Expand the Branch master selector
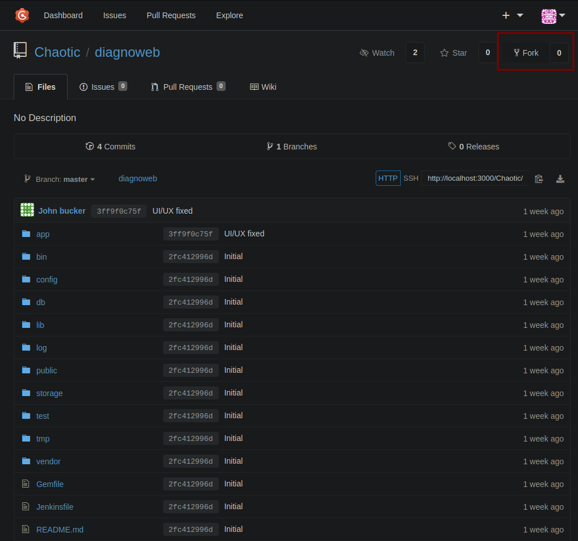The height and width of the screenshot is (541, 578). pyautogui.click(x=60, y=179)
